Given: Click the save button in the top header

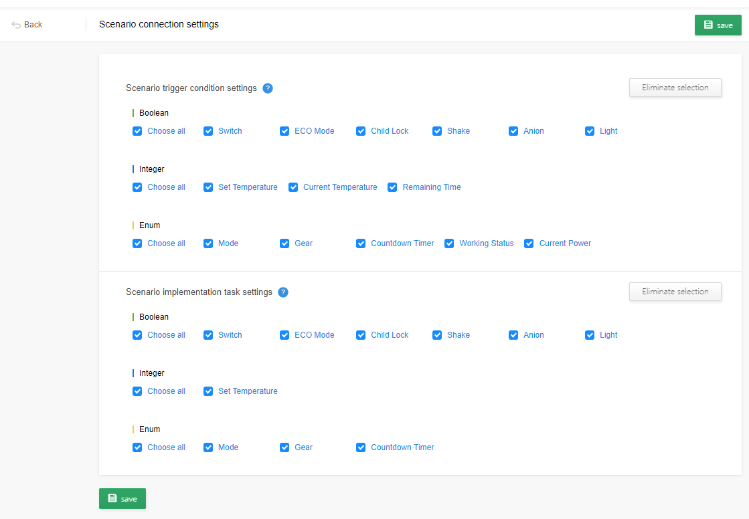Looking at the screenshot, I should 718,25.
